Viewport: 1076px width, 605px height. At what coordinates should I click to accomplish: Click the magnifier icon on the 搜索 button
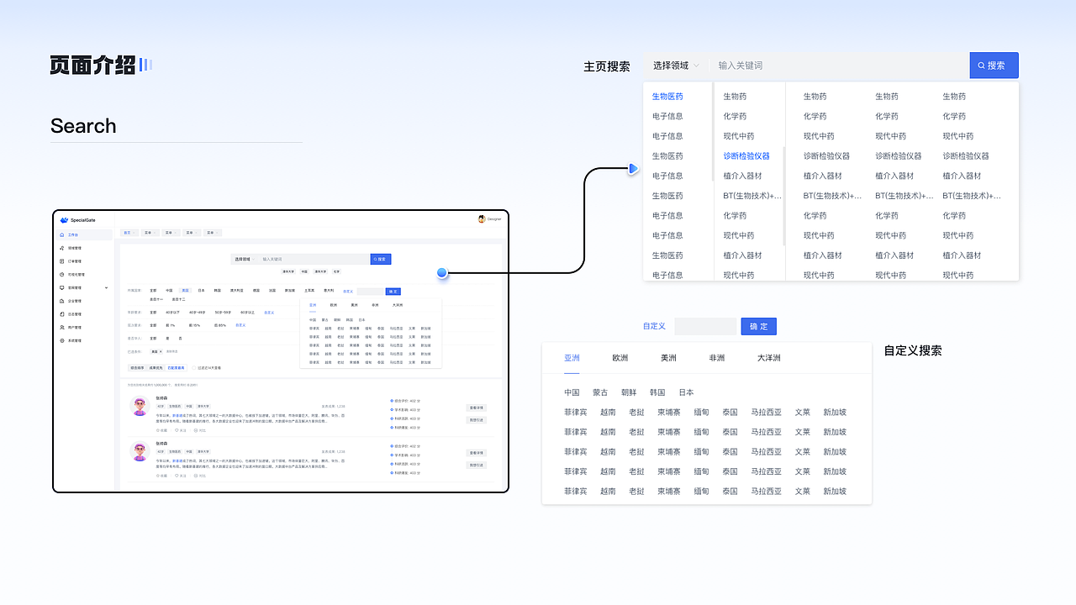coord(982,65)
